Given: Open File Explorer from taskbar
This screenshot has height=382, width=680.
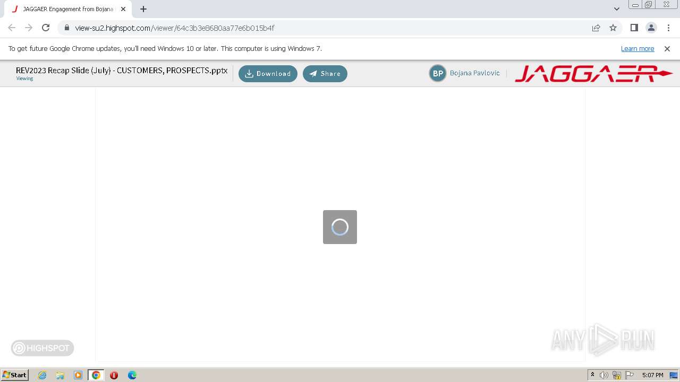Looking at the screenshot, I should pyautogui.click(x=60, y=375).
